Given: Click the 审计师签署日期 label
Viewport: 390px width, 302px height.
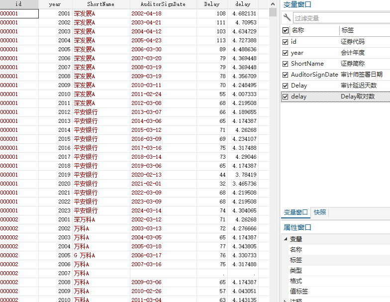Looking at the screenshot, I should (x=361, y=75).
